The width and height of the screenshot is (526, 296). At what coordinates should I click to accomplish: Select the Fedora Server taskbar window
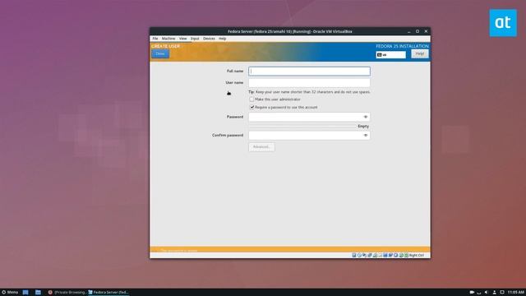click(108, 293)
